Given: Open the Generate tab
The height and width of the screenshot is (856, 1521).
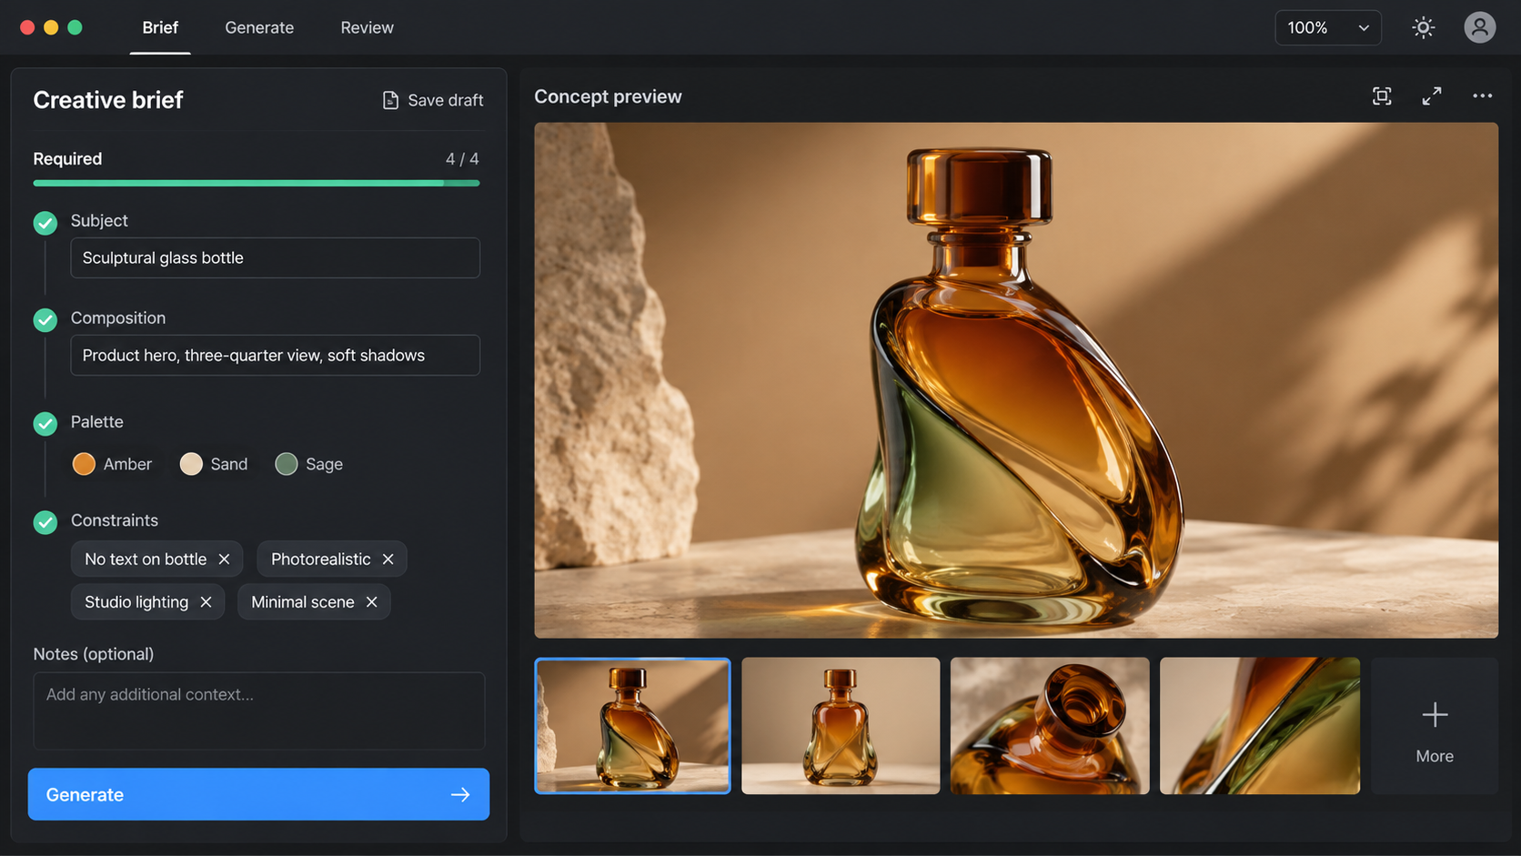Looking at the screenshot, I should tap(259, 27).
